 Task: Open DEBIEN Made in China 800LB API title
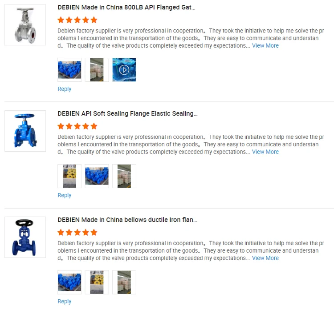click(x=126, y=8)
